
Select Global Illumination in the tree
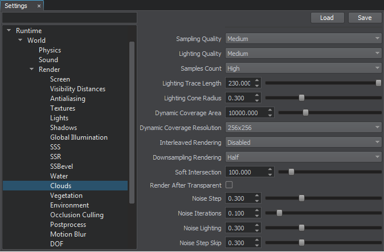pyautogui.click(x=79, y=137)
